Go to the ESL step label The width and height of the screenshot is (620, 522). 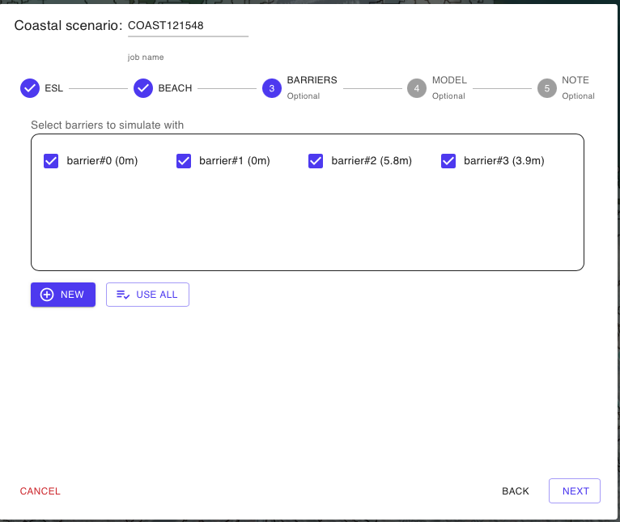coord(53,88)
